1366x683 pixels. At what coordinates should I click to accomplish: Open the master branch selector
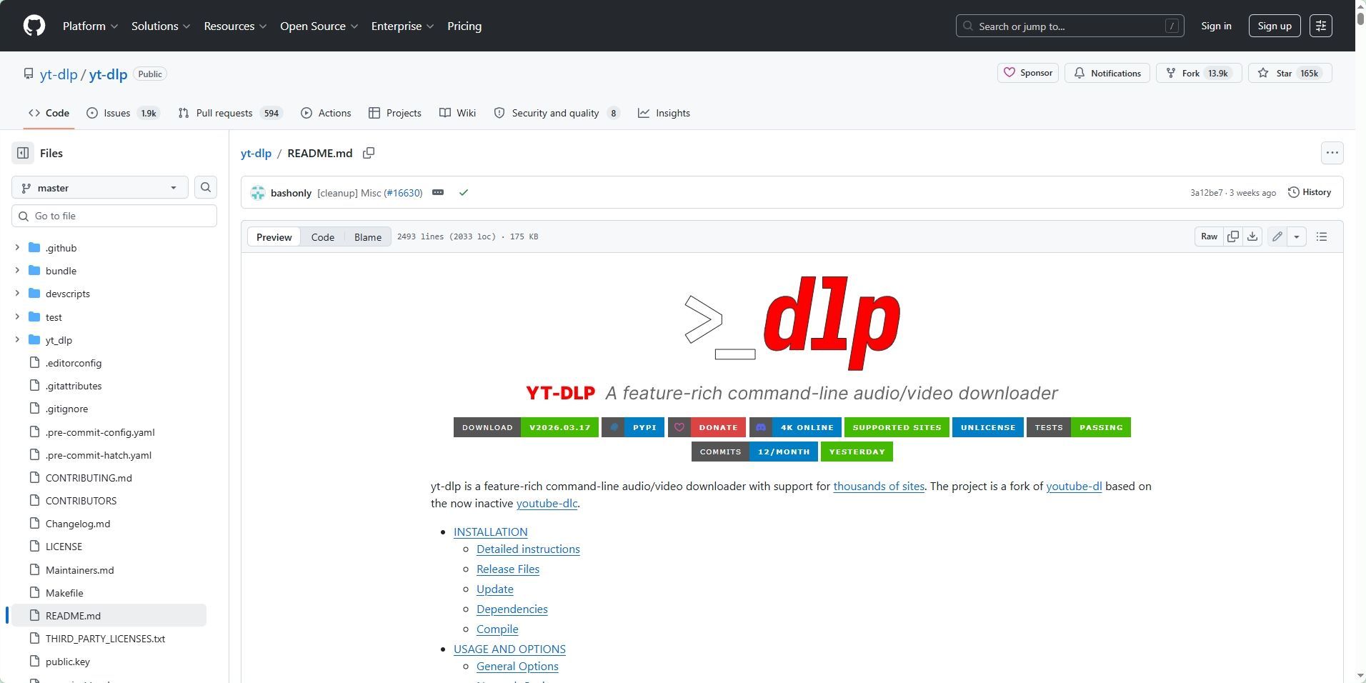[100, 187]
